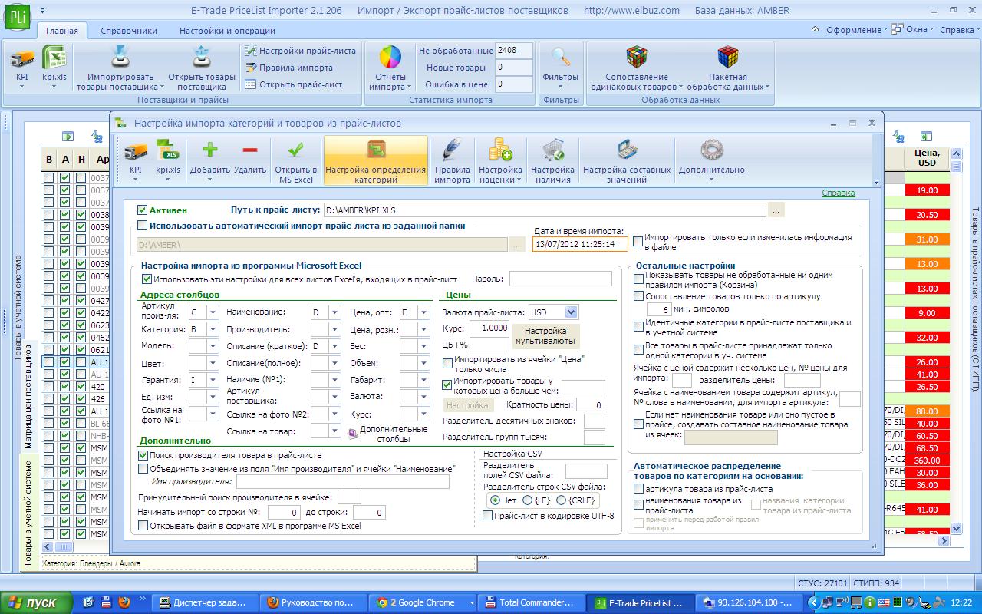The image size is (982, 614).
Task: Check Открывать файл в формате XML
Action: point(143,526)
